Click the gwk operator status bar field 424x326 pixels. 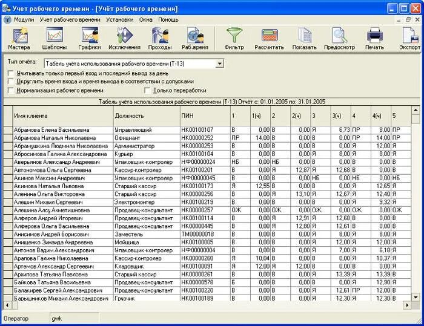click(x=74, y=319)
